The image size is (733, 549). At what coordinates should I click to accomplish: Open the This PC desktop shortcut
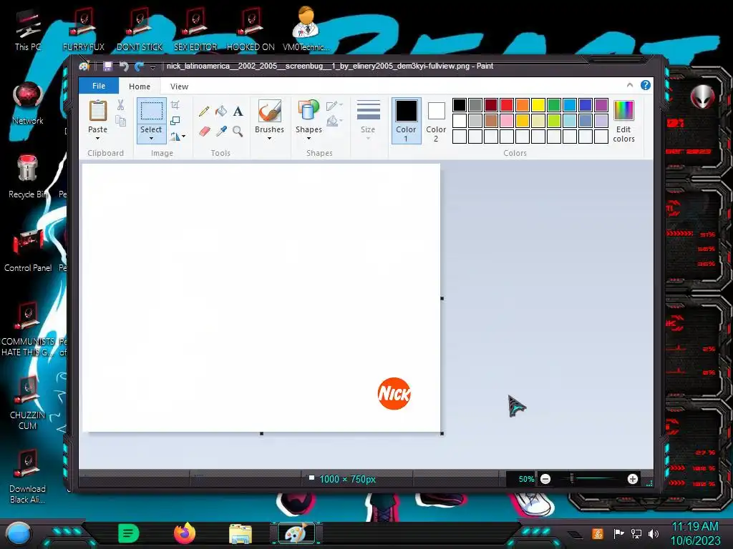tap(28, 29)
